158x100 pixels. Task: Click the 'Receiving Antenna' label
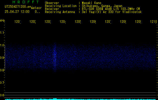point(60,12)
